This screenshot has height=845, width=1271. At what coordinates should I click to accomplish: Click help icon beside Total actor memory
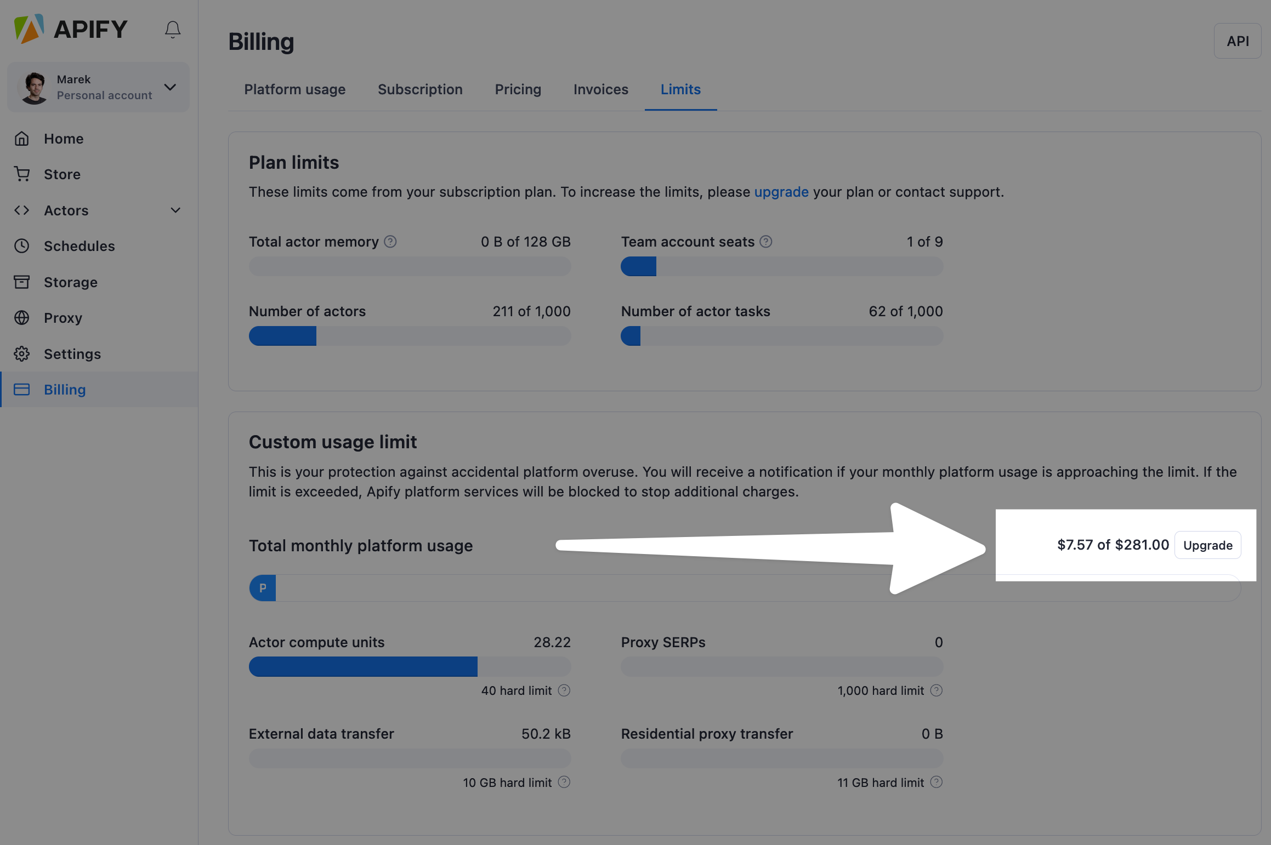(x=390, y=242)
